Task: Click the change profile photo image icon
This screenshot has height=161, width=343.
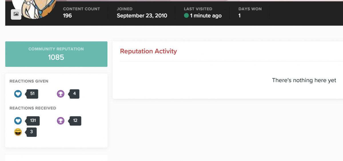Action: (16, 14)
